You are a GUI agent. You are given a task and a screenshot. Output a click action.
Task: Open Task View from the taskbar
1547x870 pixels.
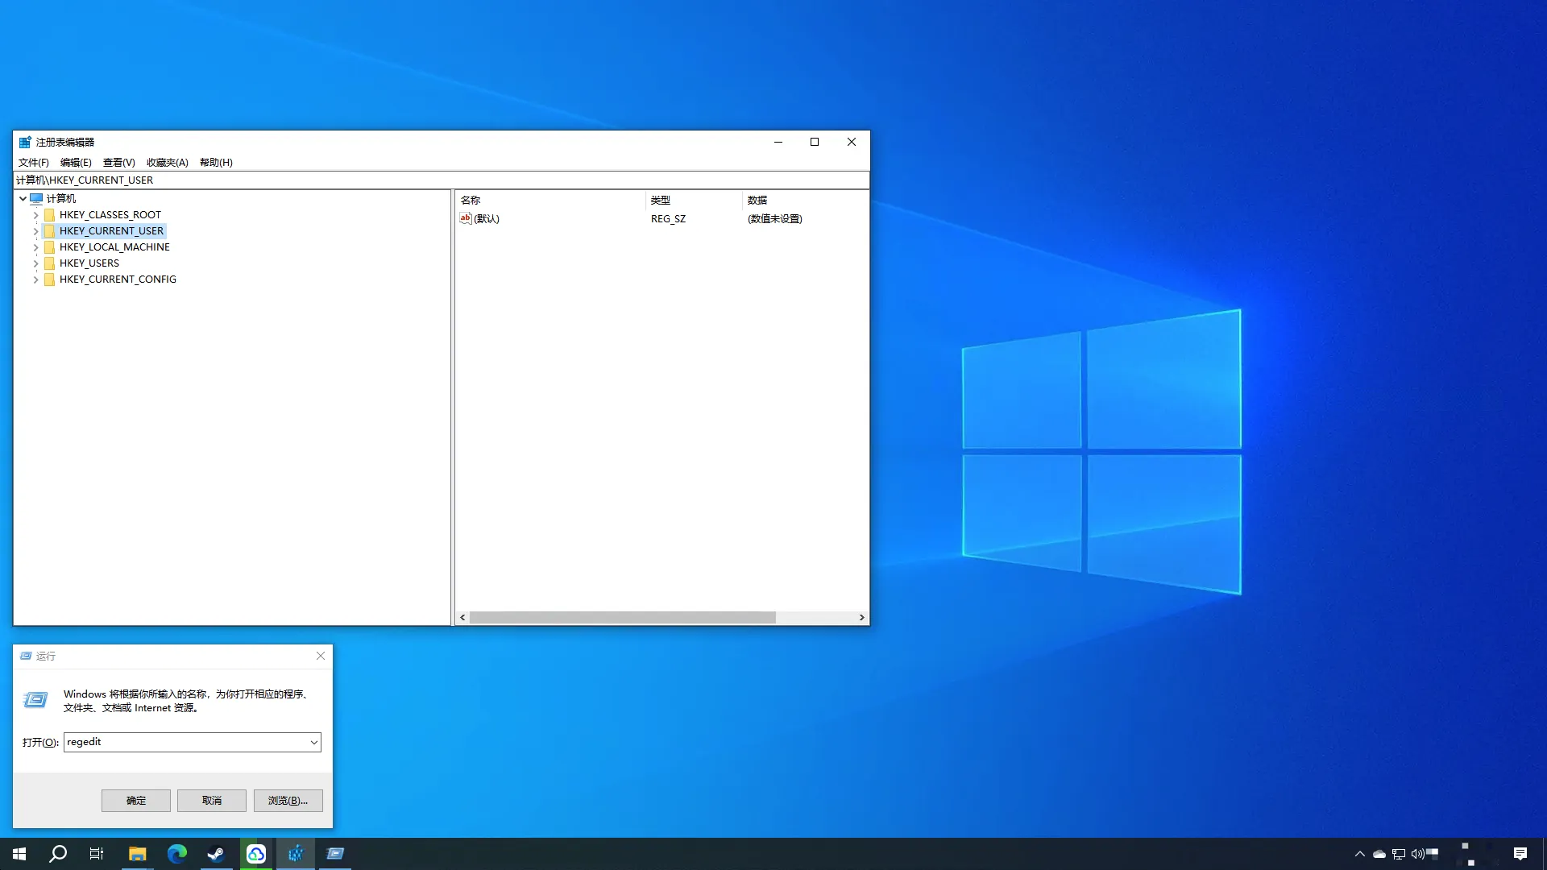coord(97,854)
